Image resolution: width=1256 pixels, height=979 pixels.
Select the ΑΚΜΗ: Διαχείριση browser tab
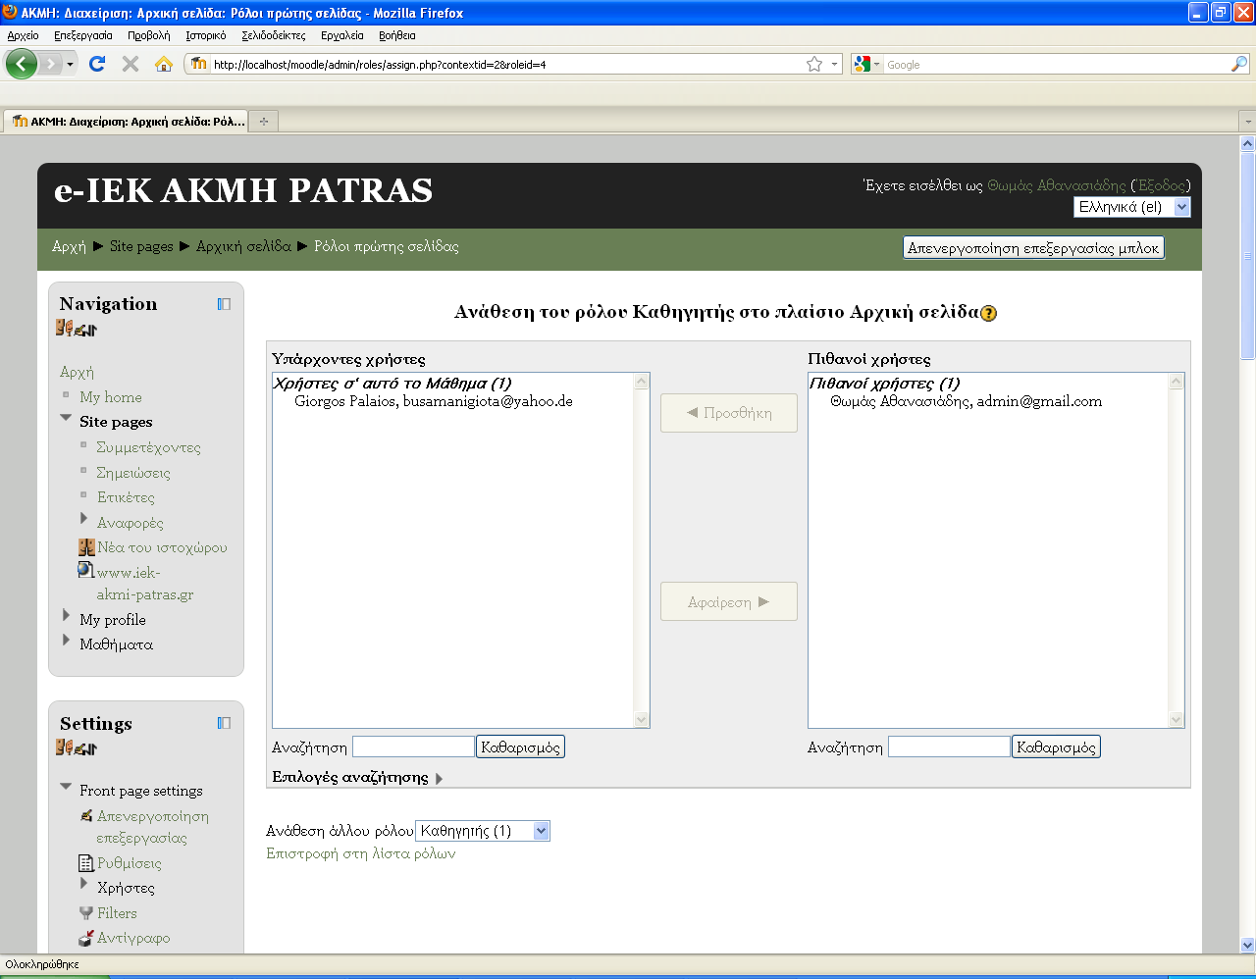coord(126,122)
